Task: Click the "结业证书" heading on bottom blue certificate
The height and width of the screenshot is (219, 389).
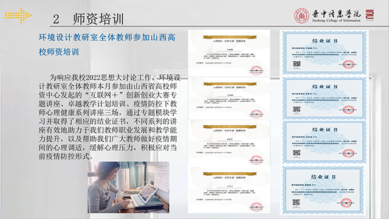Action: click(323, 177)
